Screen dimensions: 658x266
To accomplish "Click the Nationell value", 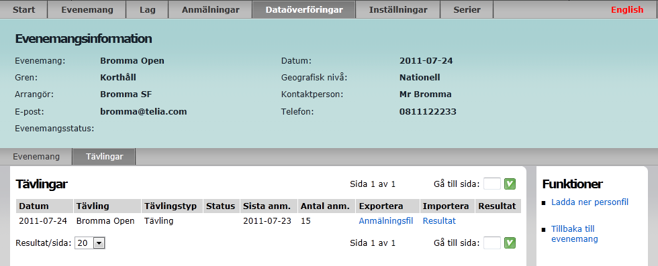I will click(x=420, y=78).
